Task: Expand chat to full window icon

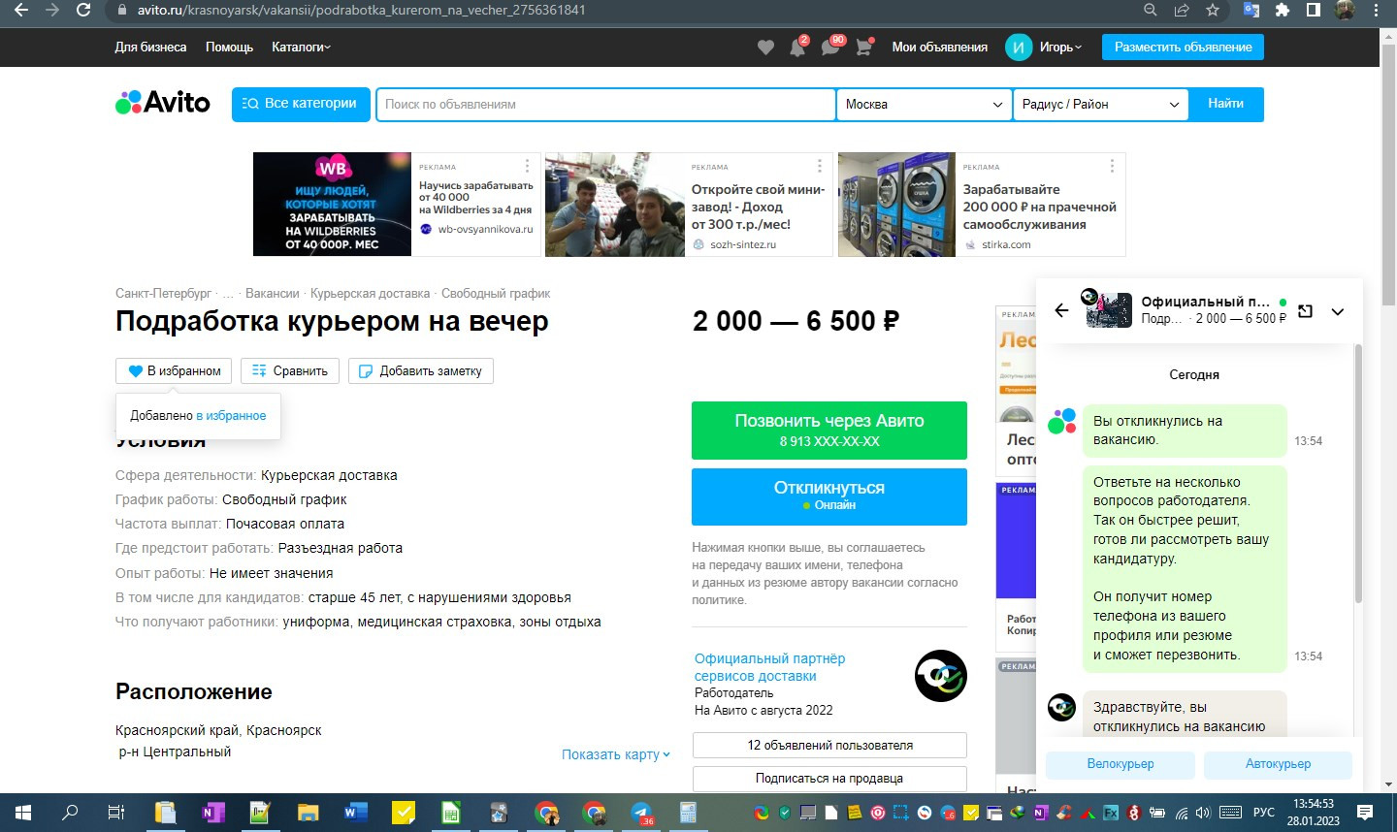Action: point(1305,311)
